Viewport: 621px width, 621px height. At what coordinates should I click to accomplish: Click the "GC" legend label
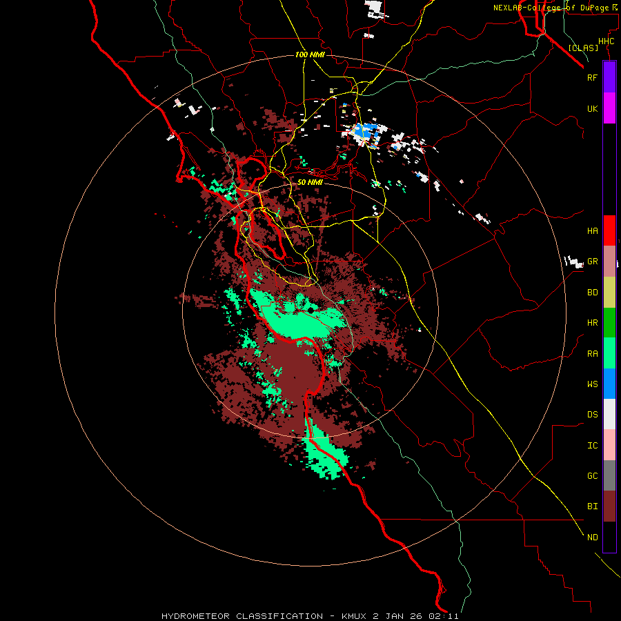[x=592, y=476]
